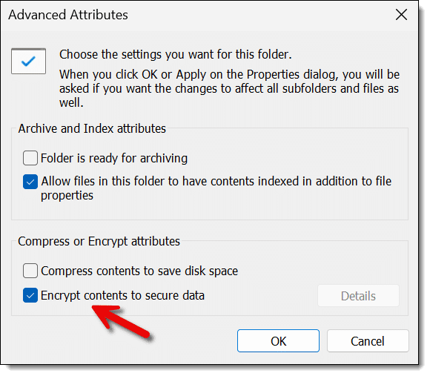Viewport: 430px width, 376px height.
Task: Click the 'Compress contents to save disk space' text
Action: tap(139, 271)
